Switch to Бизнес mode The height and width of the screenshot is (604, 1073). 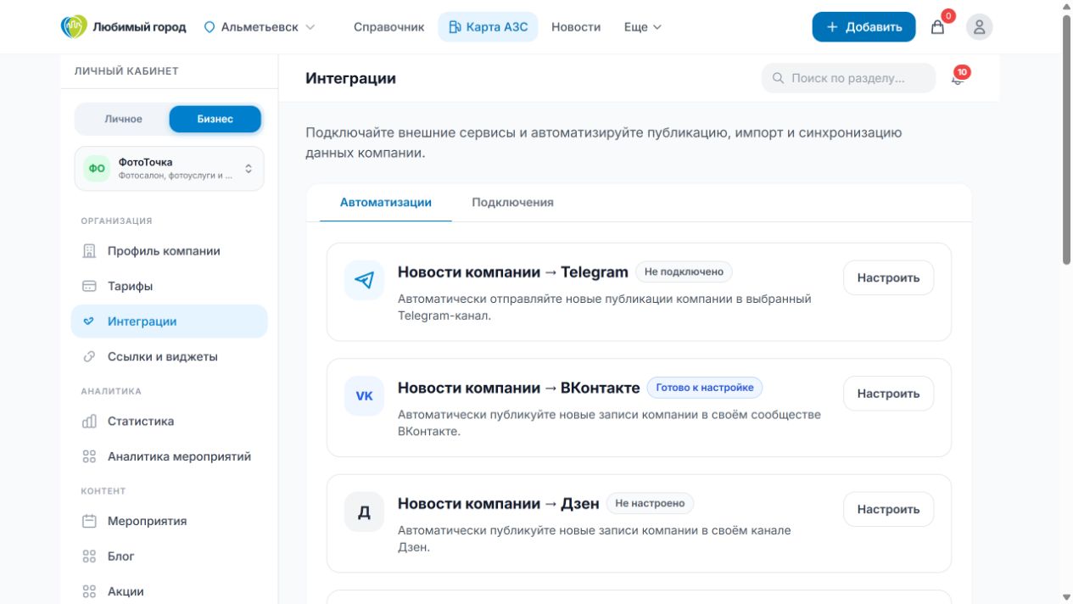coord(215,119)
